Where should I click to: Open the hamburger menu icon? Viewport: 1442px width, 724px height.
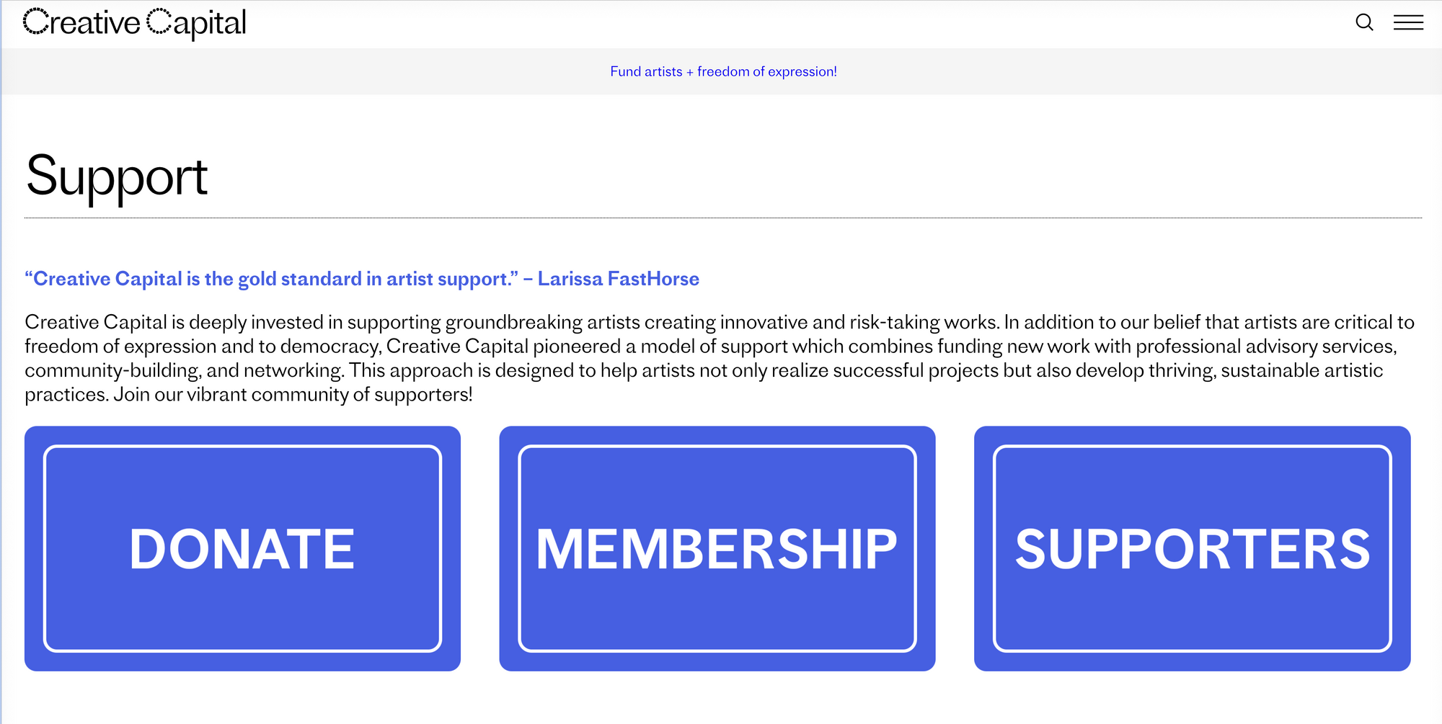tap(1408, 22)
